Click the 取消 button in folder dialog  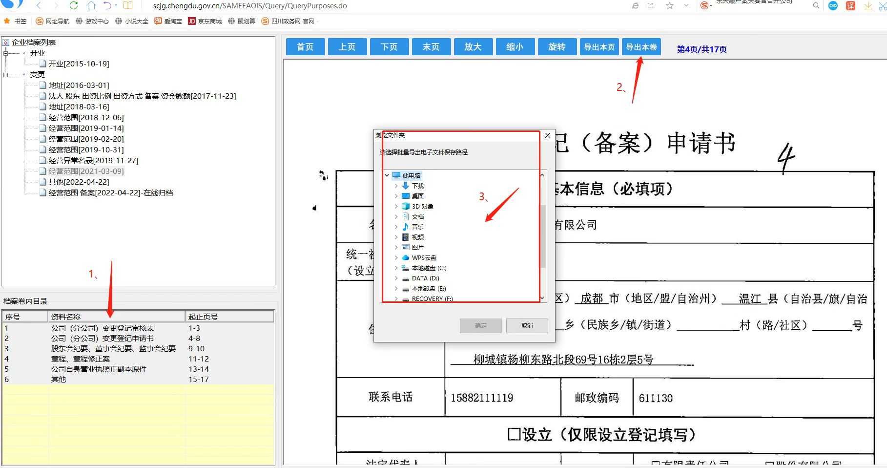click(527, 325)
